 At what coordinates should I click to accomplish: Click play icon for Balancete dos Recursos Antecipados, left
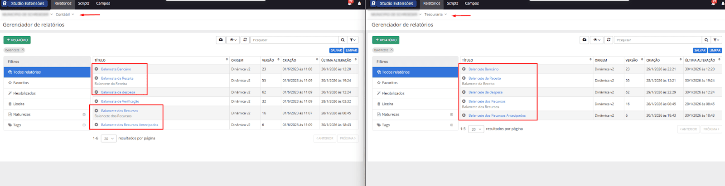[97, 125]
